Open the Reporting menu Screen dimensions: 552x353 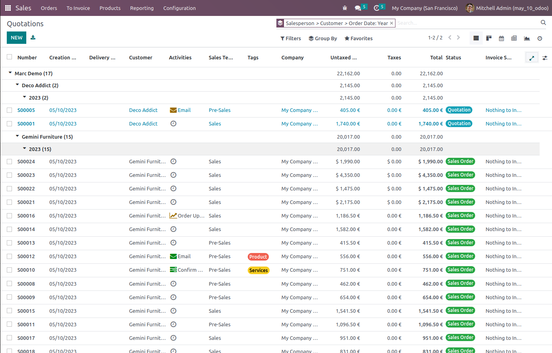point(142,8)
